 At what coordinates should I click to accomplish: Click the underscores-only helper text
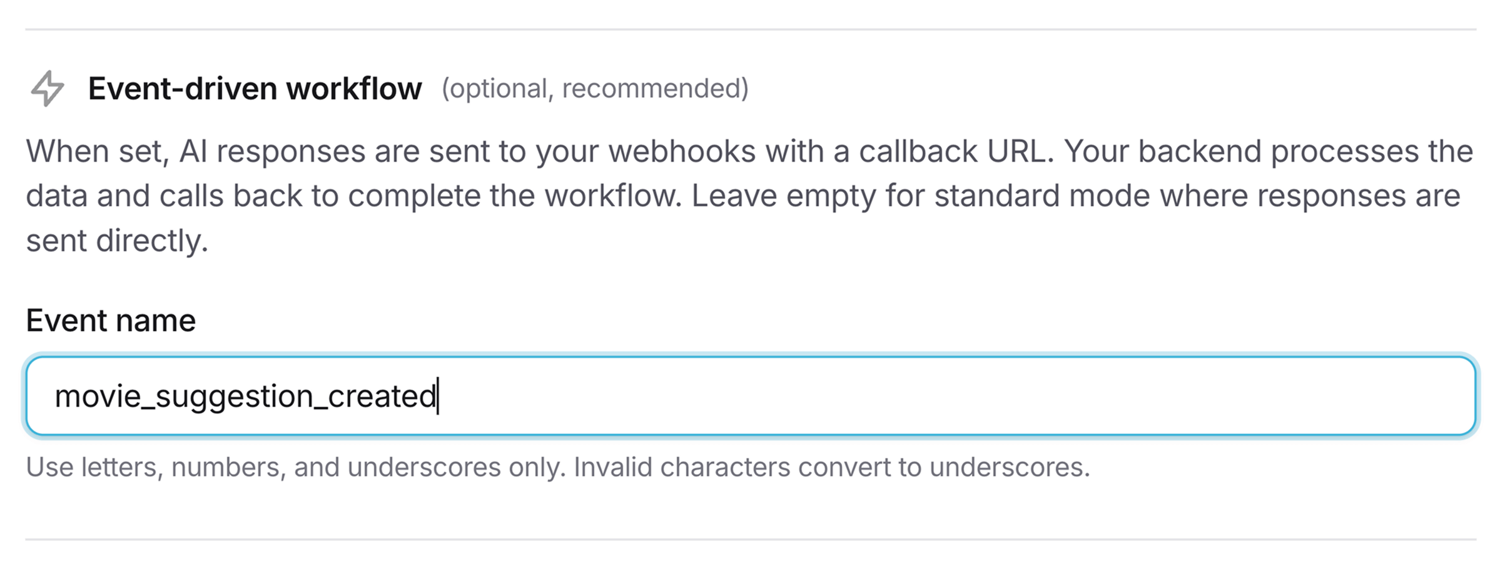(557, 467)
